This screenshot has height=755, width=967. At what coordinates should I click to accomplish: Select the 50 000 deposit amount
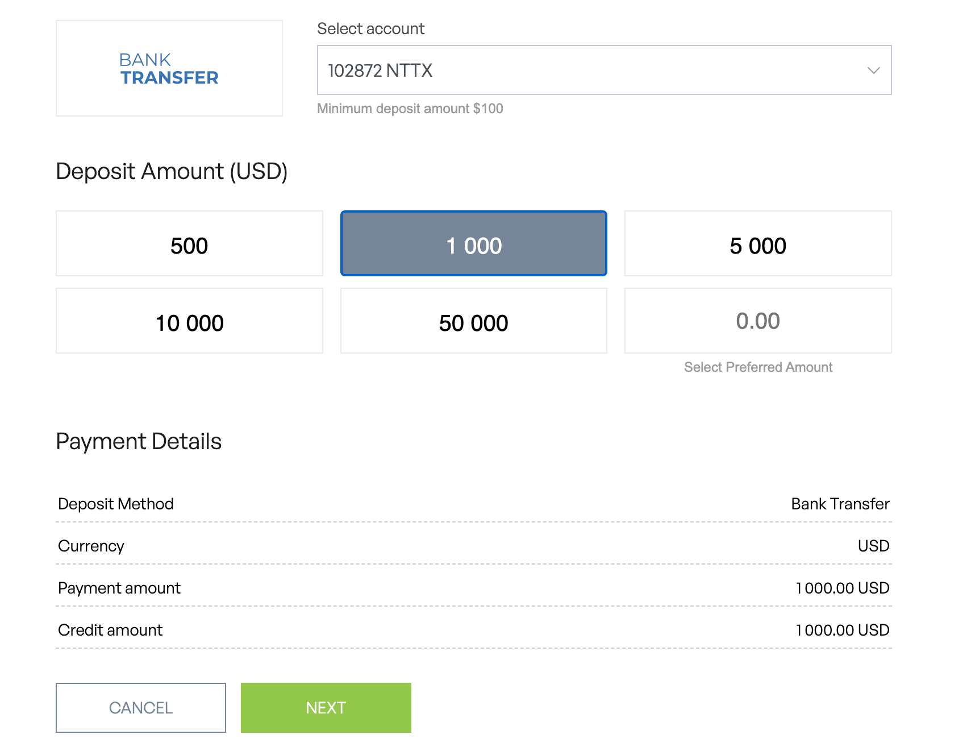[x=474, y=321]
